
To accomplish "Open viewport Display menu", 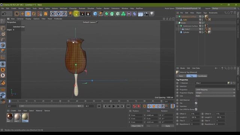I will [x=28, y=19].
